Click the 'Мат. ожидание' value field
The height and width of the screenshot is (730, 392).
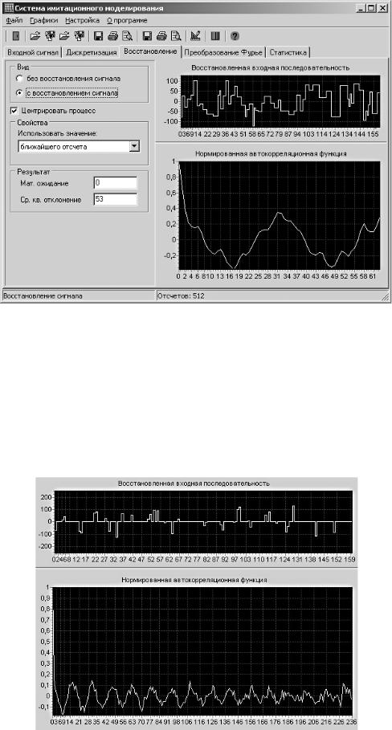pyautogui.click(x=115, y=183)
